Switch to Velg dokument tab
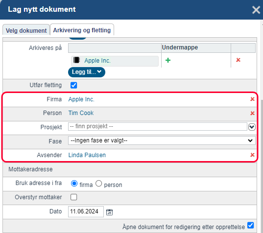Image resolution: width=263 pixels, height=233 pixels. tap(26, 30)
